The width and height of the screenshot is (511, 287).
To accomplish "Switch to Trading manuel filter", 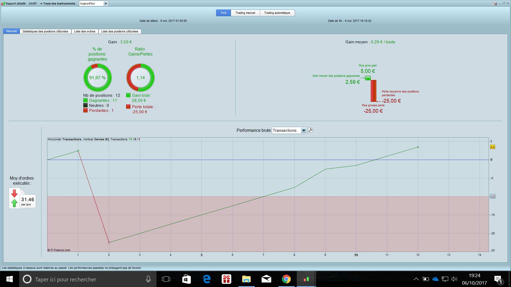I will (245, 13).
